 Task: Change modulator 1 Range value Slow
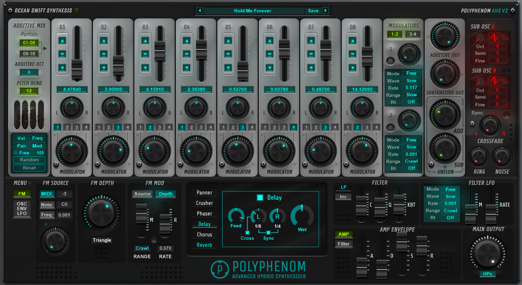click(411, 95)
